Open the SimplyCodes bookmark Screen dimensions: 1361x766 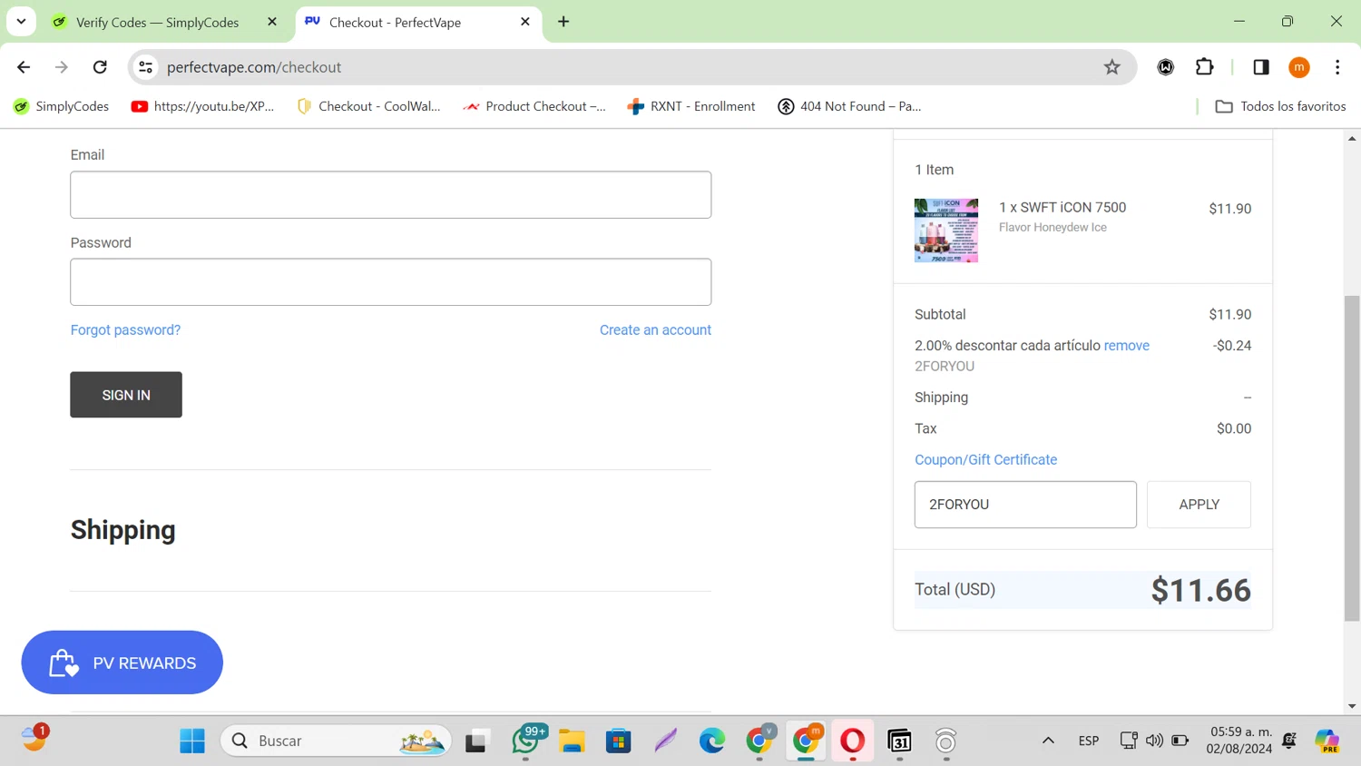(62, 106)
